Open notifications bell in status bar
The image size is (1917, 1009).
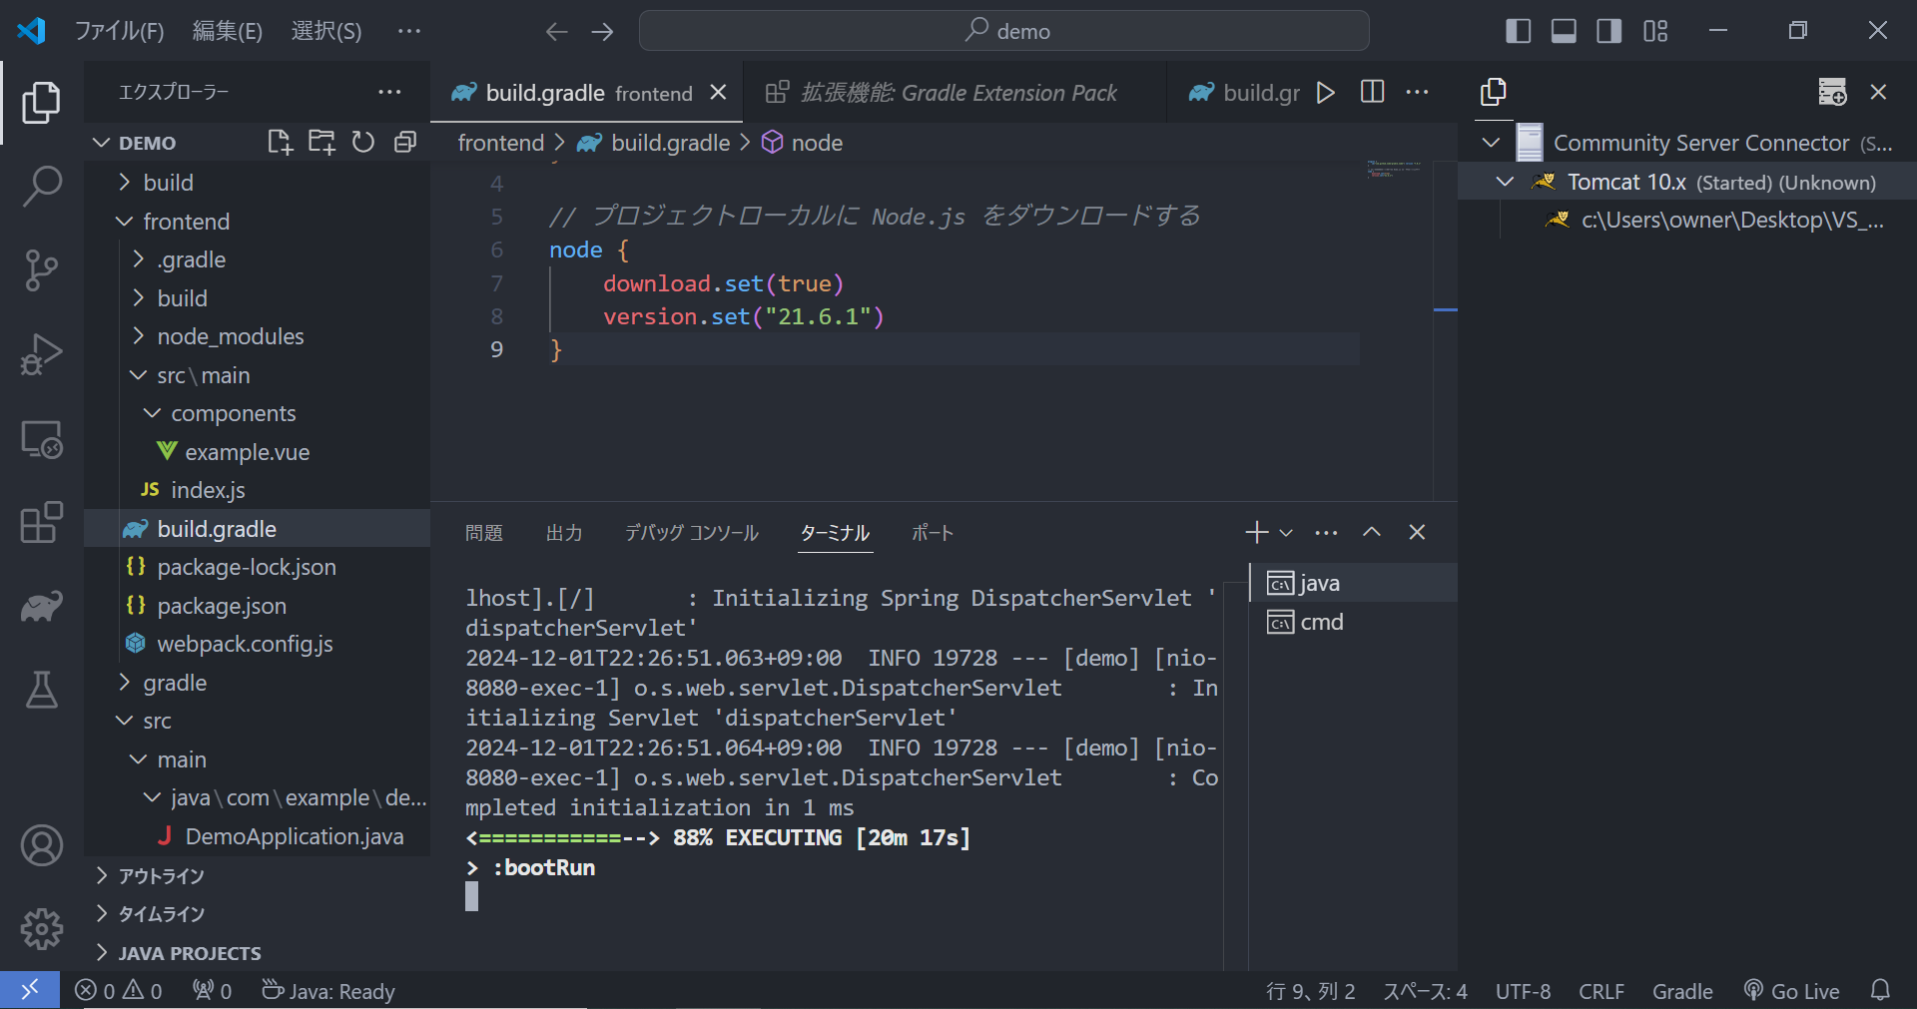click(x=1880, y=990)
